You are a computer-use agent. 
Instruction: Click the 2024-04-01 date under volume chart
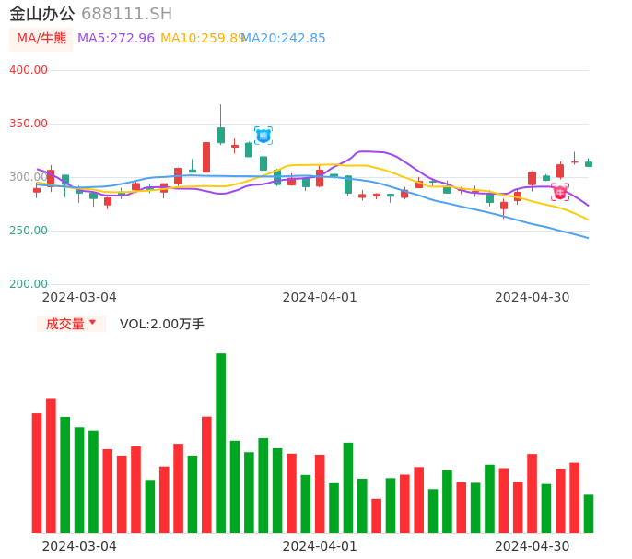click(x=320, y=547)
